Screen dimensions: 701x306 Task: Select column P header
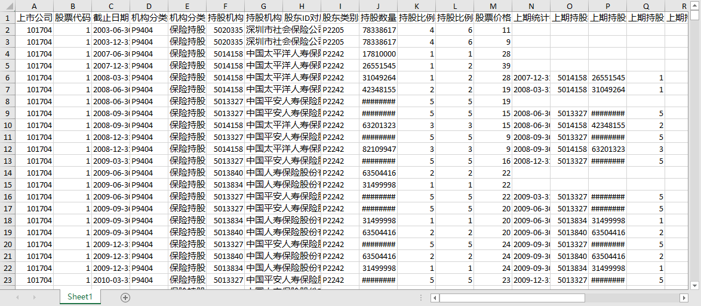point(608,6)
